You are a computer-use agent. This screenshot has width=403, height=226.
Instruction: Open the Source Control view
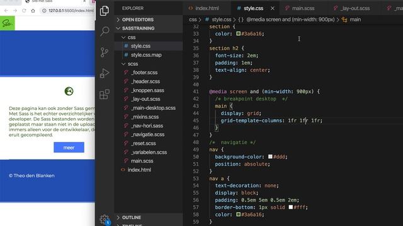pos(105,52)
